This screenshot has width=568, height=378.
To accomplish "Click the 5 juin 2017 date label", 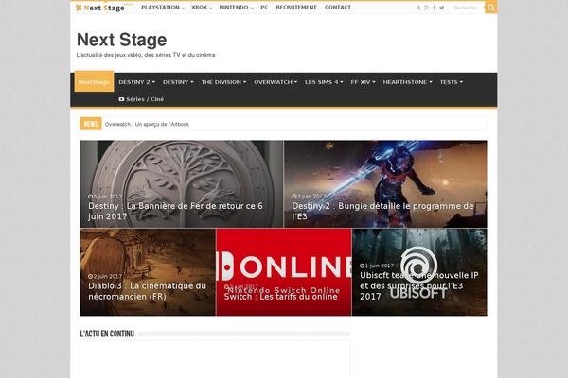I will coord(105,197).
